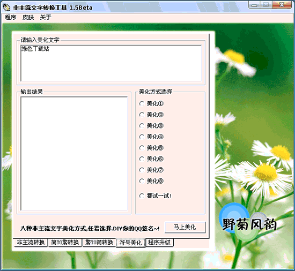The width and height of the screenshot is (295, 271).
Task: Enable the 美化⑧ option
Action: click(151, 181)
